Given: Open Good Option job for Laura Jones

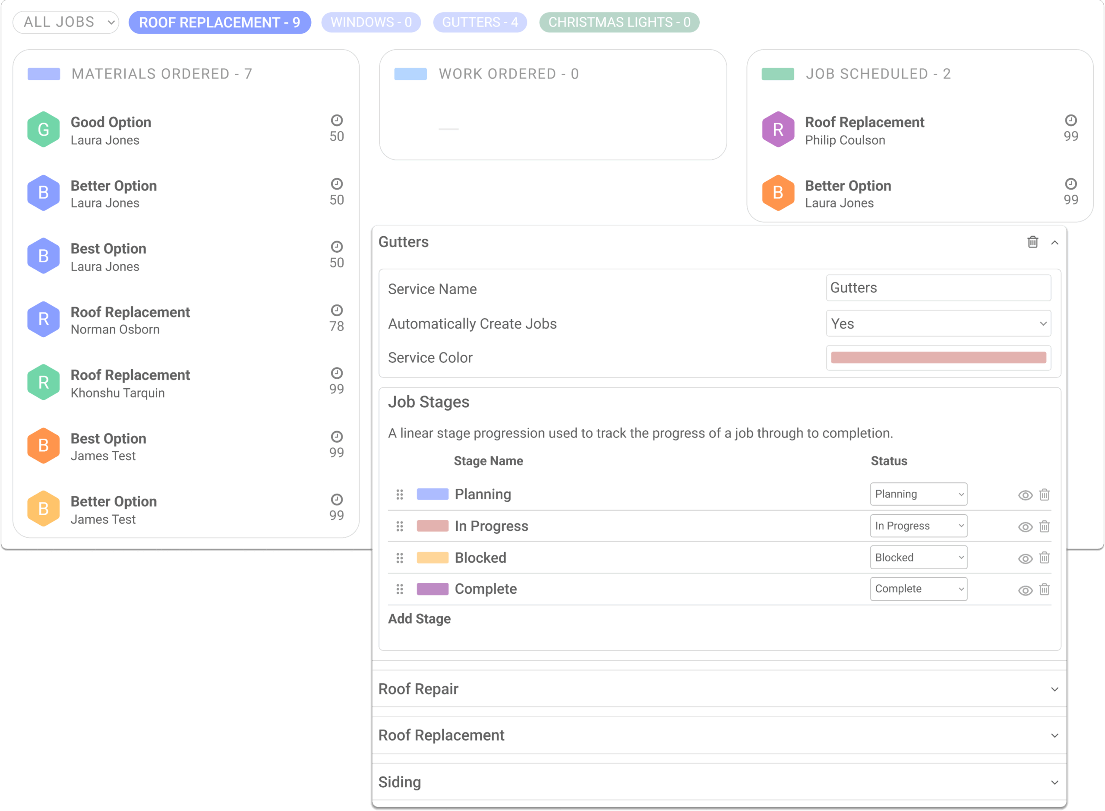Looking at the screenshot, I should click(x=186, y=130).
